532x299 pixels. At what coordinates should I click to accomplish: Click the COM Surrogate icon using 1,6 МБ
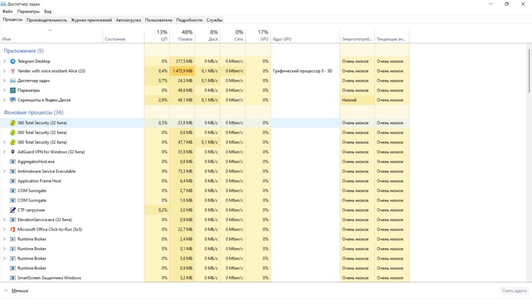pos(12,200)
